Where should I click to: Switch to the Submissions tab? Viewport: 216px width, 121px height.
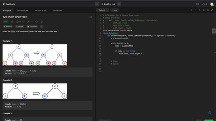pos(57,10)
